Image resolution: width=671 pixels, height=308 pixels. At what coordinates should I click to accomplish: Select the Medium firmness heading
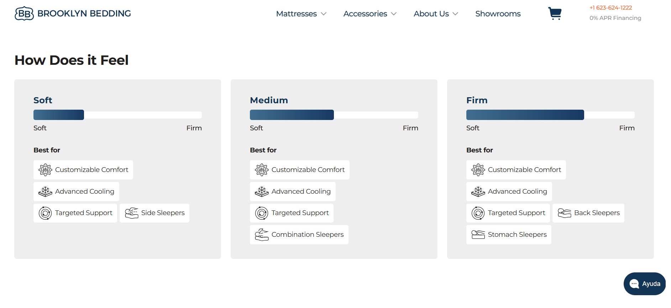(269, 100)
